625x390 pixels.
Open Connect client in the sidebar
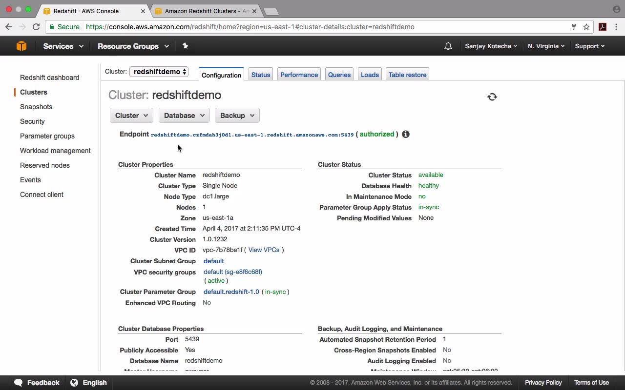42,195
